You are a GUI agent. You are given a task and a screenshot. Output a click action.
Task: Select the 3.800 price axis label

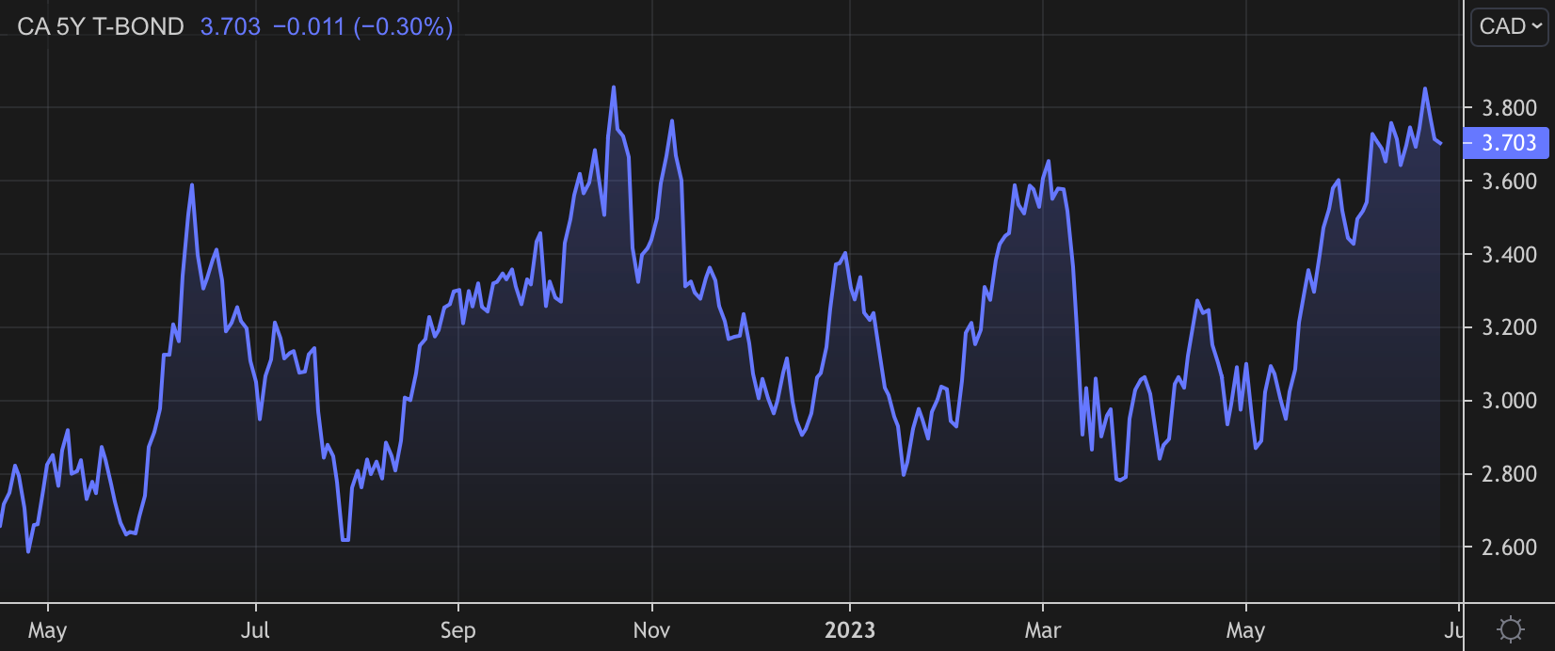(x=1509, y=108)
